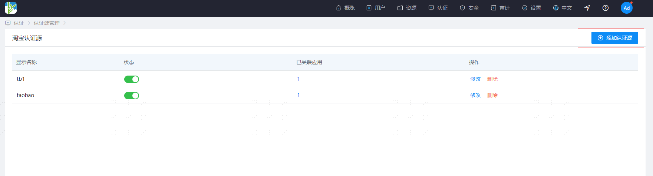Click the language globe icon
Viewport: 653px width, 176px height.
[555, 8]
